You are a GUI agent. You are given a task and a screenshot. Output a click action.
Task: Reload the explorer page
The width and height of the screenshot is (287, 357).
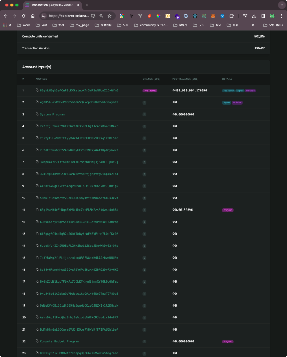coord(24,16)
